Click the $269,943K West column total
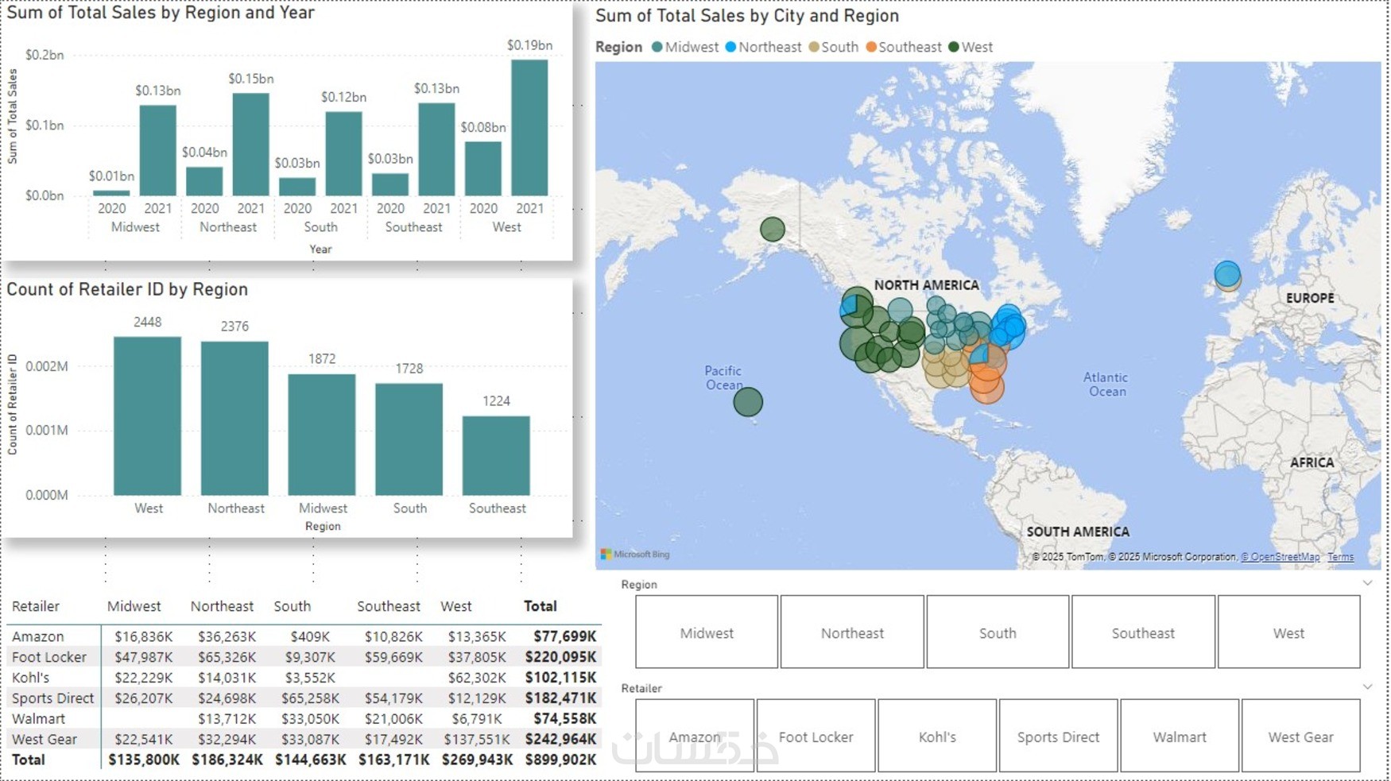The image size is (1391, 781). [x=476, y=760]
